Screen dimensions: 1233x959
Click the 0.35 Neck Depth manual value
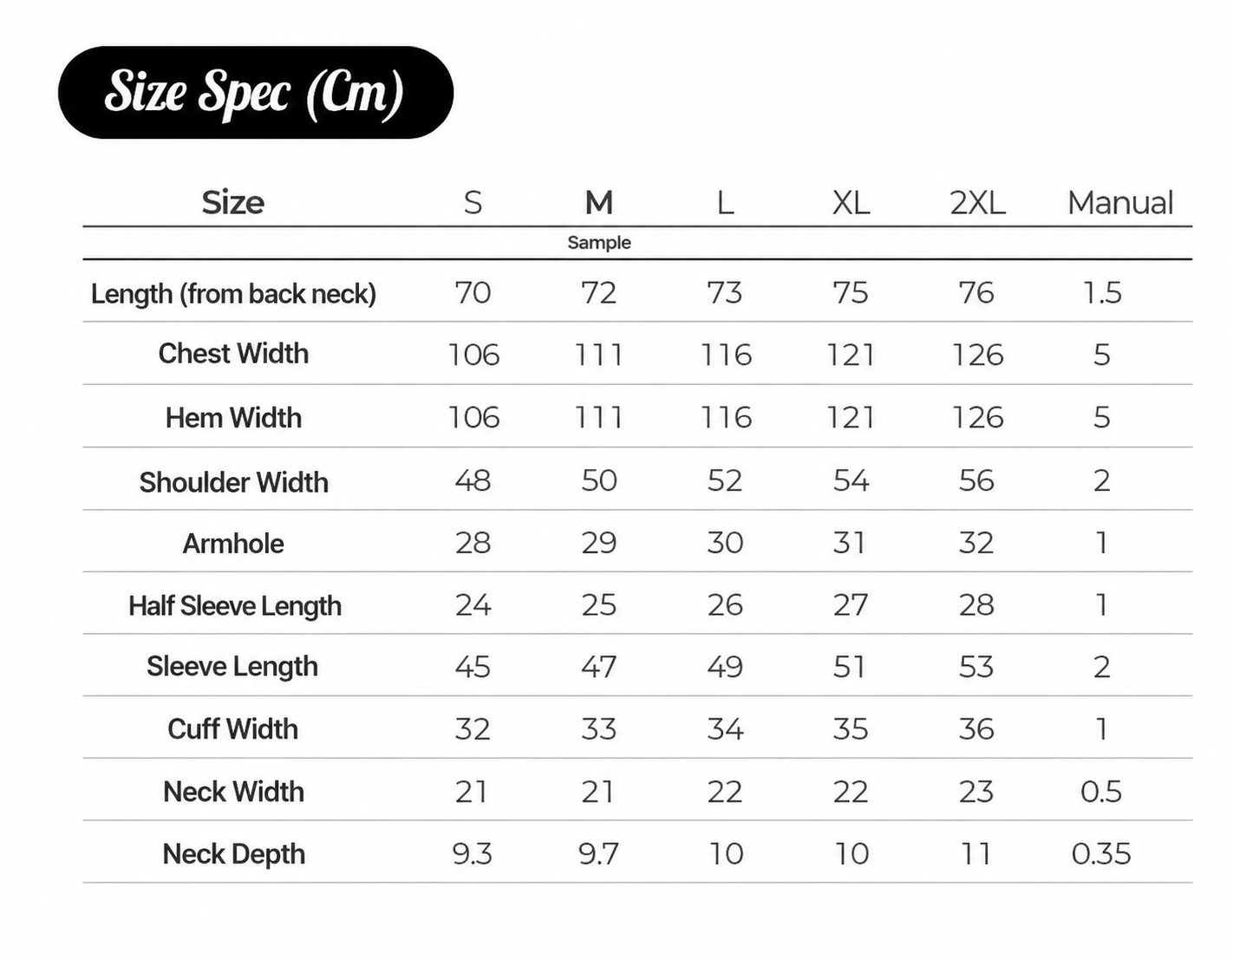[1101, 854]
